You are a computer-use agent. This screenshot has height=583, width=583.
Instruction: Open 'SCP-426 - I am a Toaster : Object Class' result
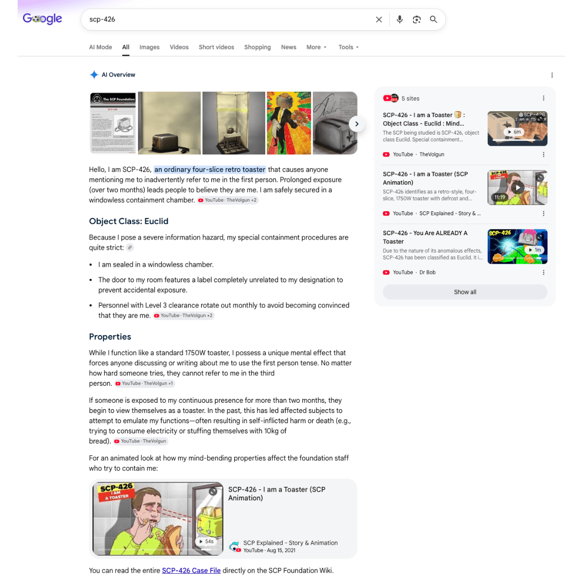(x=424, y=120)
